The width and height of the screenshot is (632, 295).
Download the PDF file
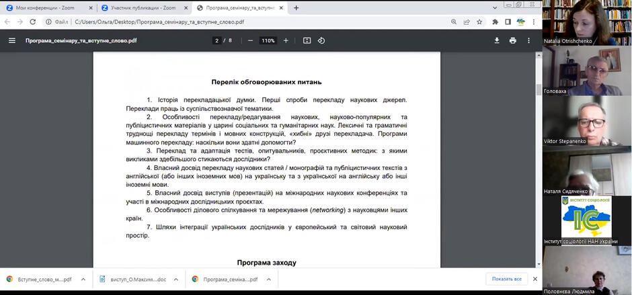click(497, 41)
